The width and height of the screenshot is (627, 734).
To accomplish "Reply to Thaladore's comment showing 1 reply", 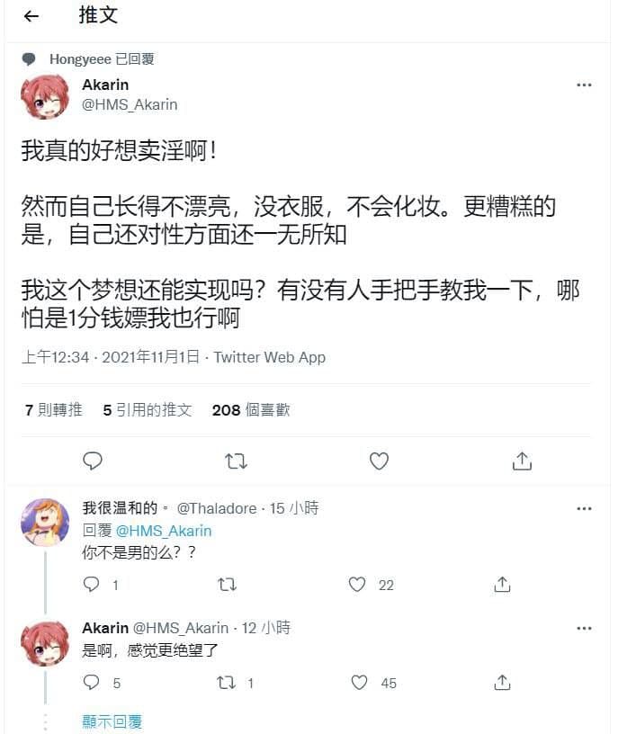I will (92, 584).
